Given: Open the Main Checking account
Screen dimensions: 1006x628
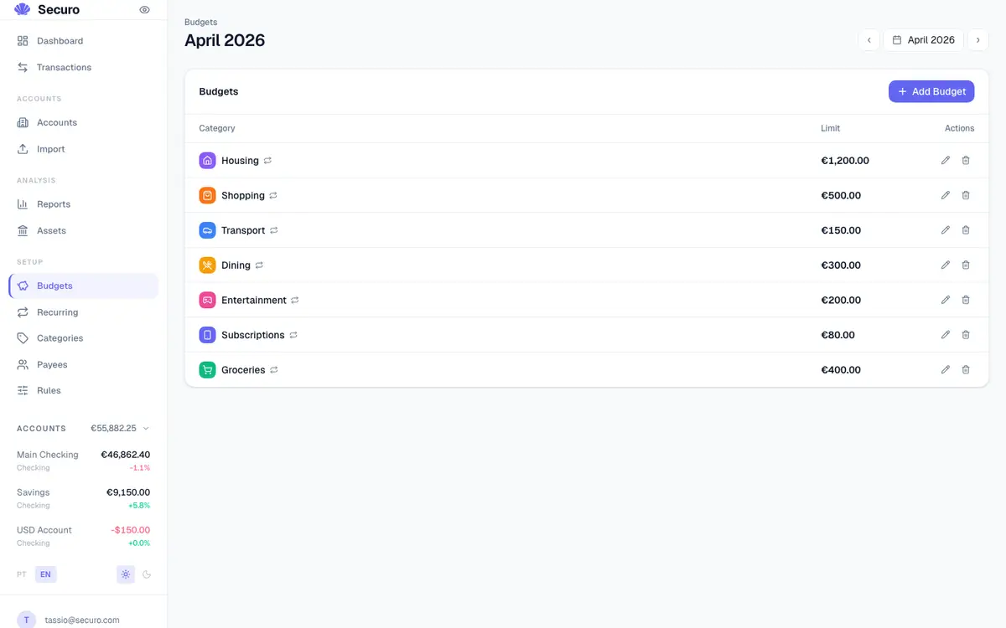Looking at the screenshot, I should 83,461.
